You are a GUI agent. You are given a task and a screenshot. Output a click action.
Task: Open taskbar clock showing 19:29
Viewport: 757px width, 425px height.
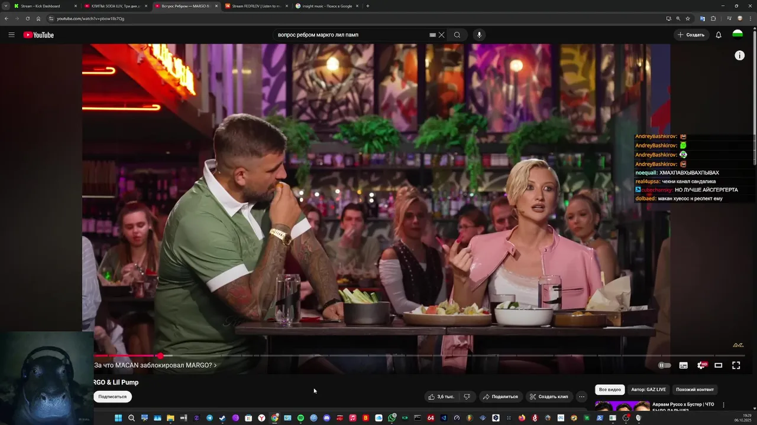(x=742, y=418)
